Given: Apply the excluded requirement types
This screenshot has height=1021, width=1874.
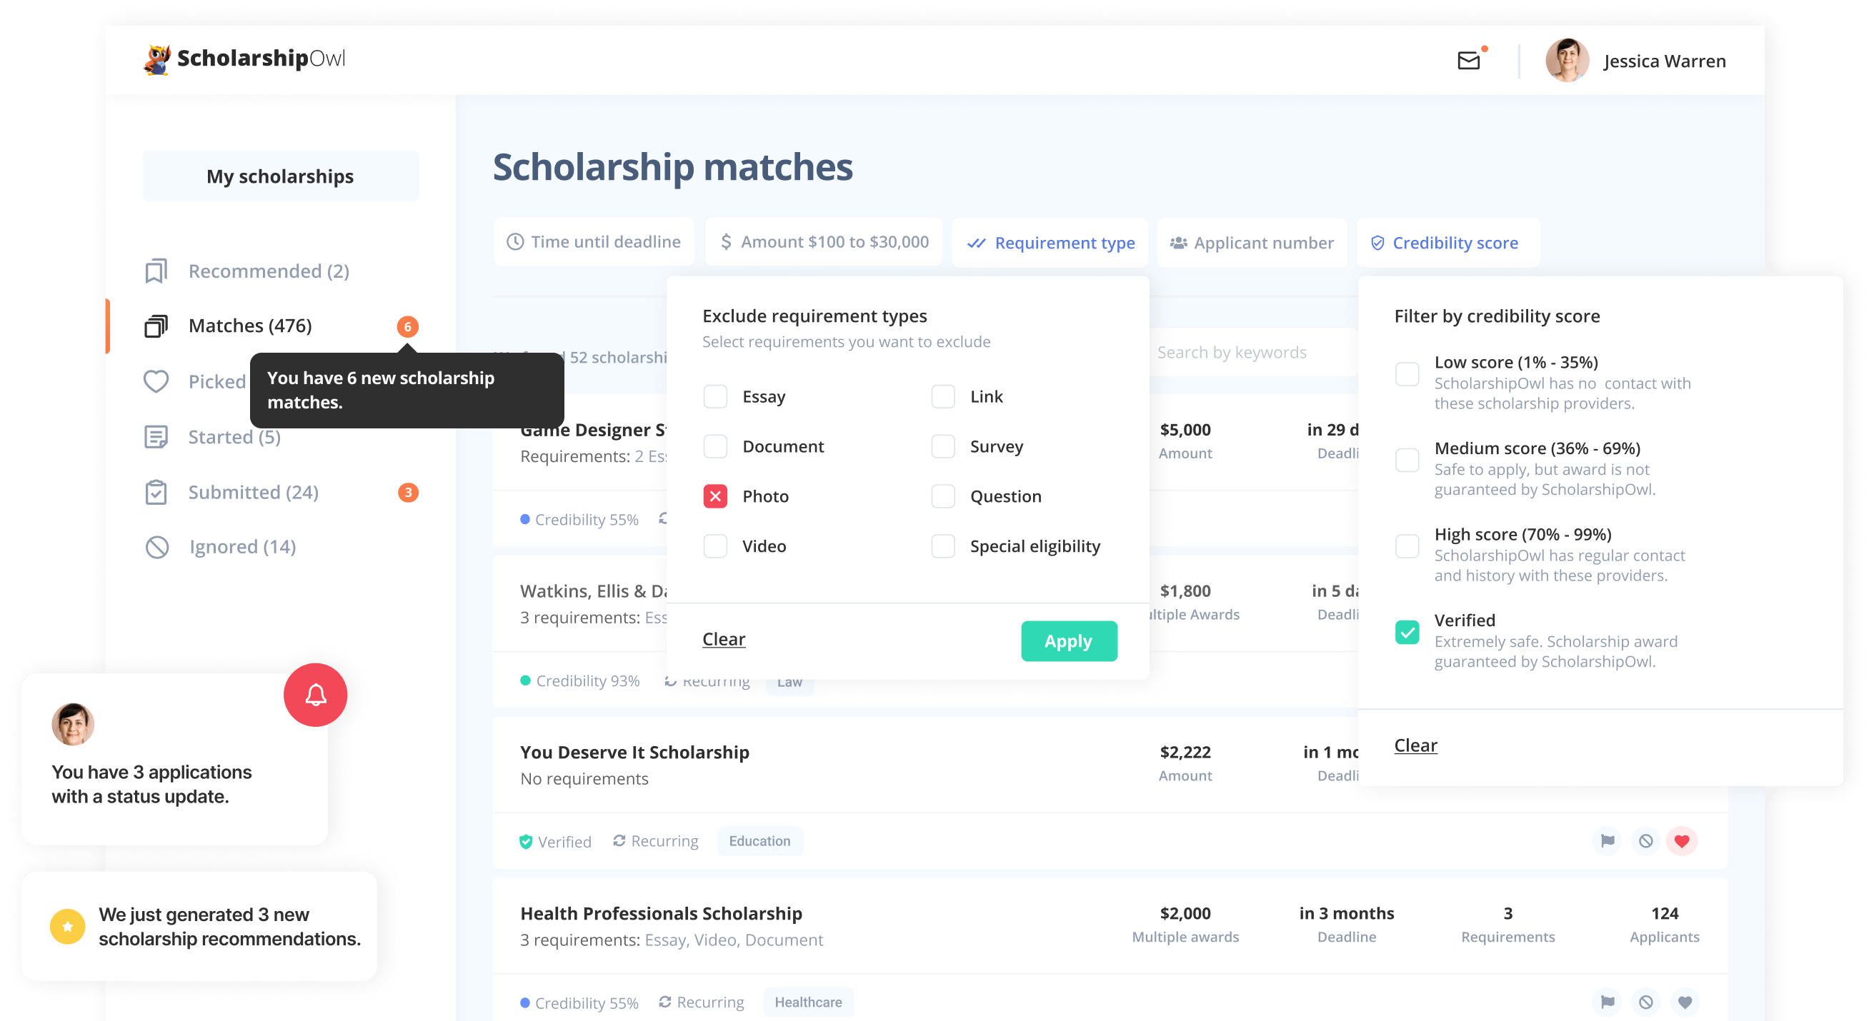Looking at the screenshot, I should (x=1068, y=640).
